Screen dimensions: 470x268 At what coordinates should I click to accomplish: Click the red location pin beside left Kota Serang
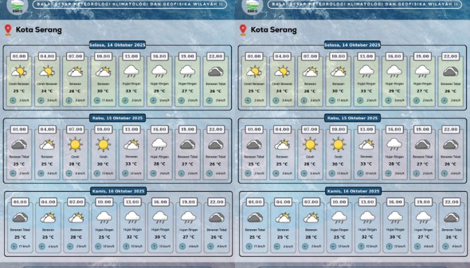8,30
